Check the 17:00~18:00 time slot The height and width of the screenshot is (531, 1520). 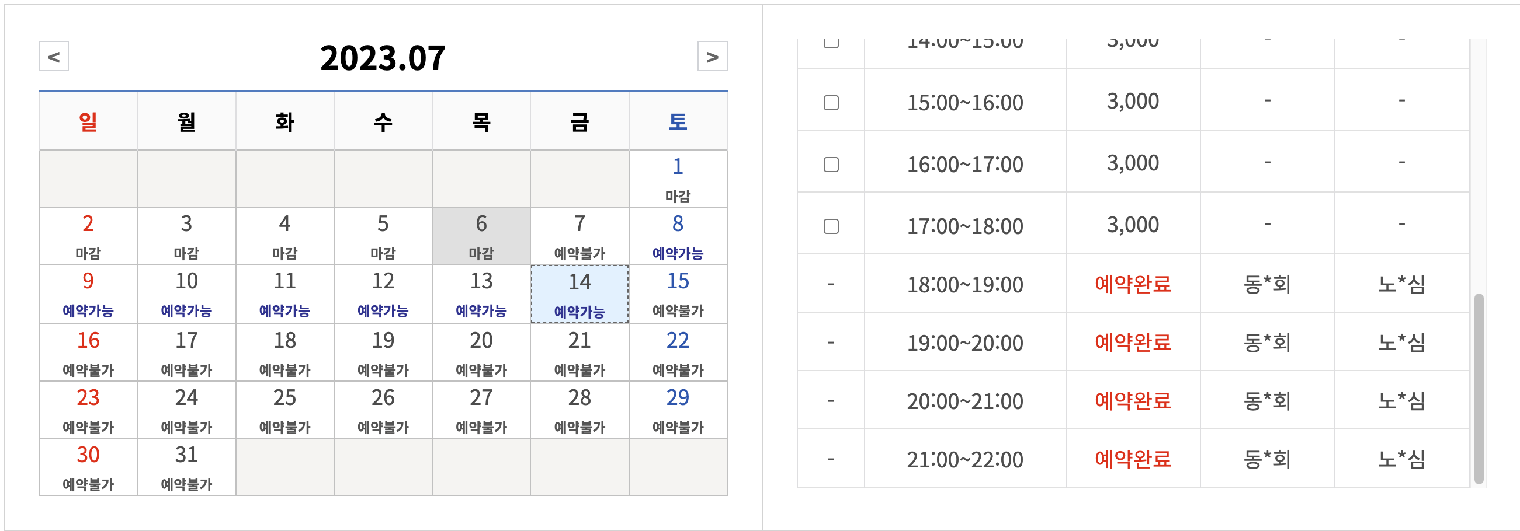[x=831, y=226]
